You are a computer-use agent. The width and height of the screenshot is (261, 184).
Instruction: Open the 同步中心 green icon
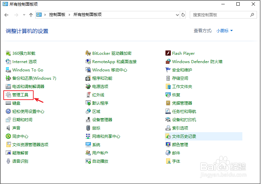pos(8,136)
